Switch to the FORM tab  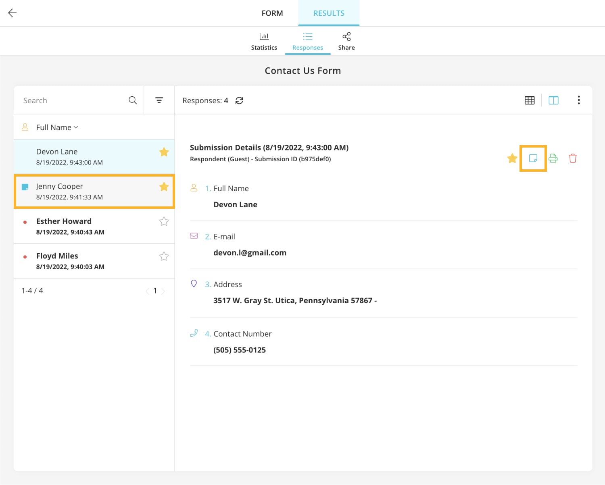pyautogui.click(x=272, y=13)
